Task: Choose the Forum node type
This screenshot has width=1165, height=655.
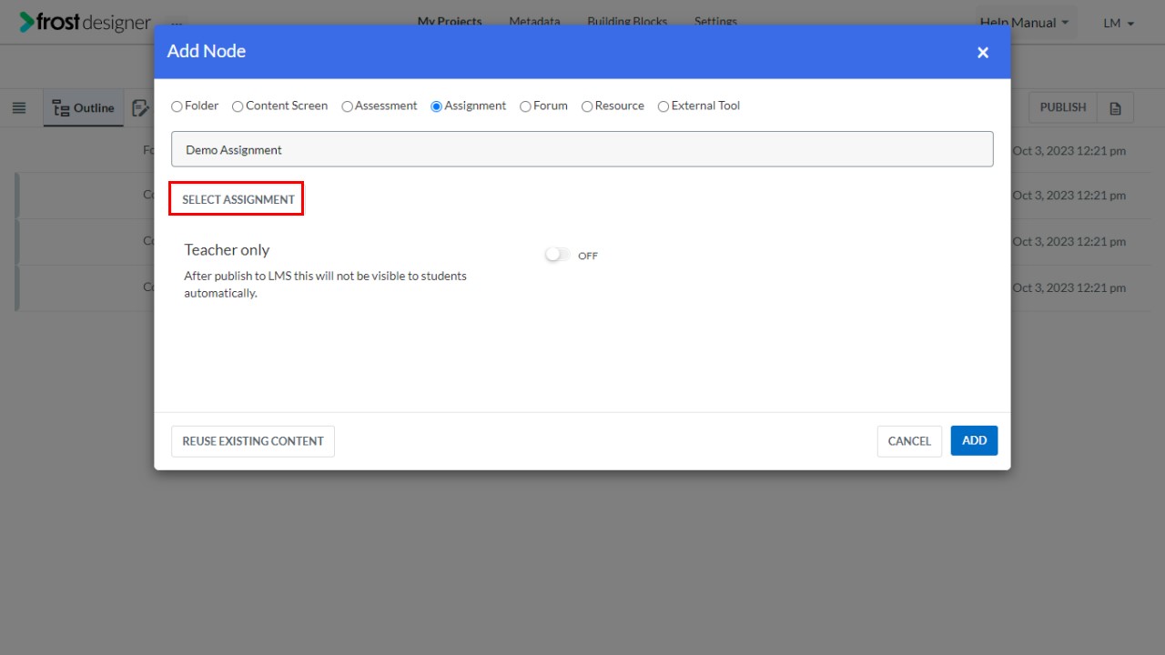Action: click(525, 106)
